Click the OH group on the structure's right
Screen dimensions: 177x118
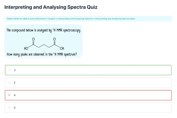tap(62, 49)
